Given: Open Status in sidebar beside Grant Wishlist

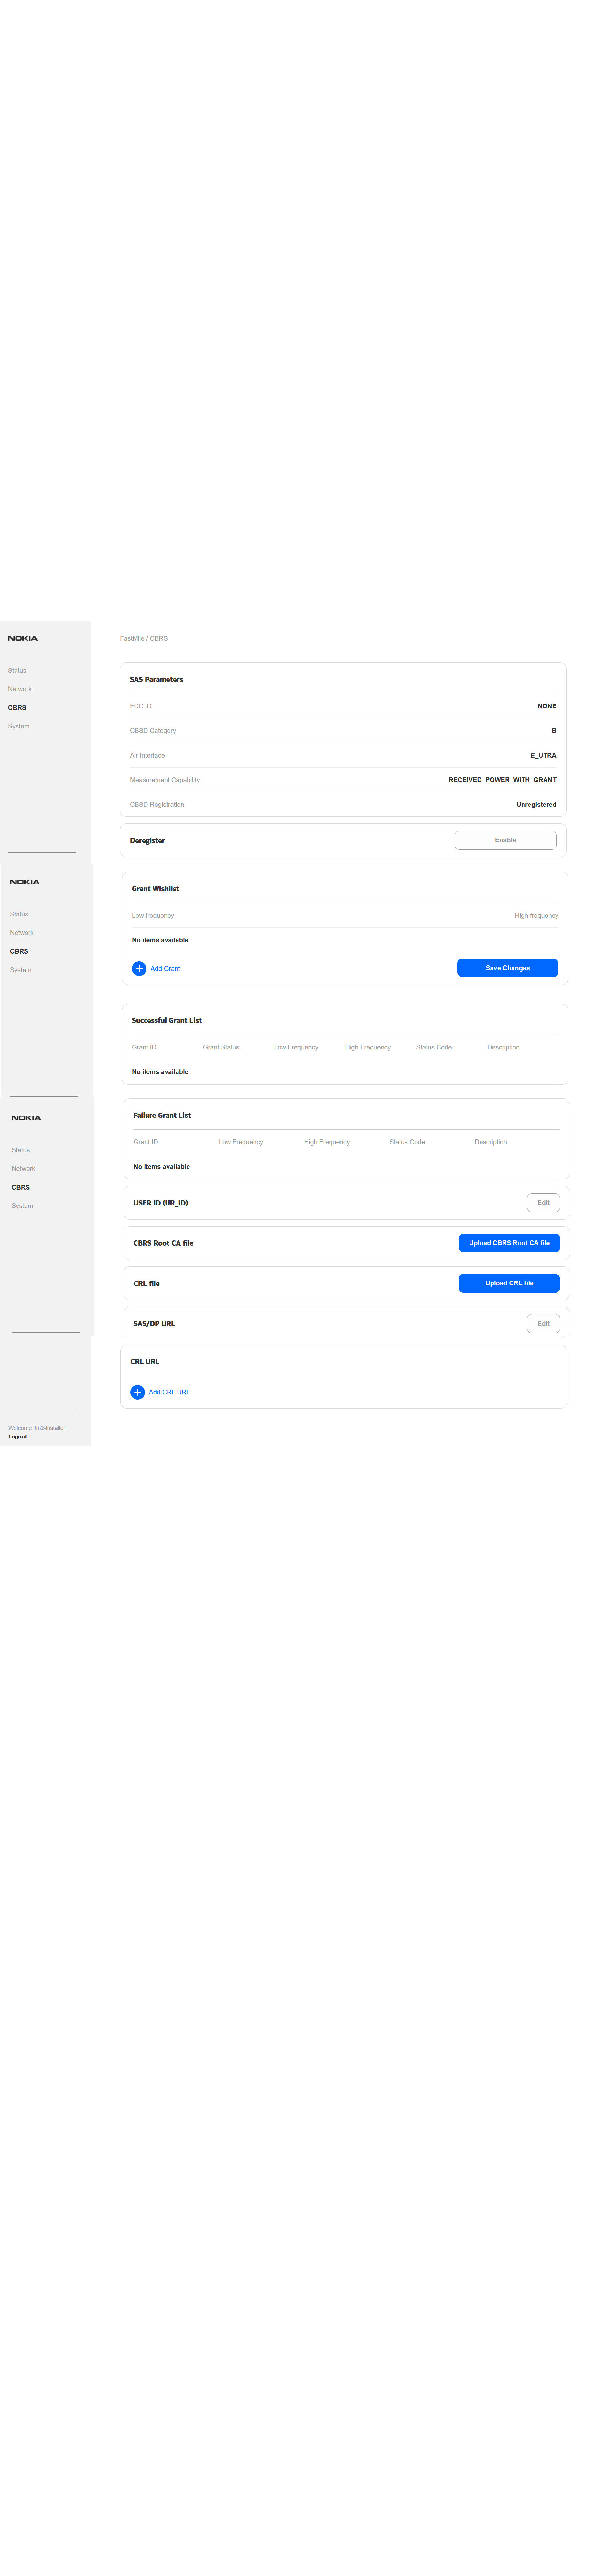Looking at the screenshot, I should pos(19,914).
